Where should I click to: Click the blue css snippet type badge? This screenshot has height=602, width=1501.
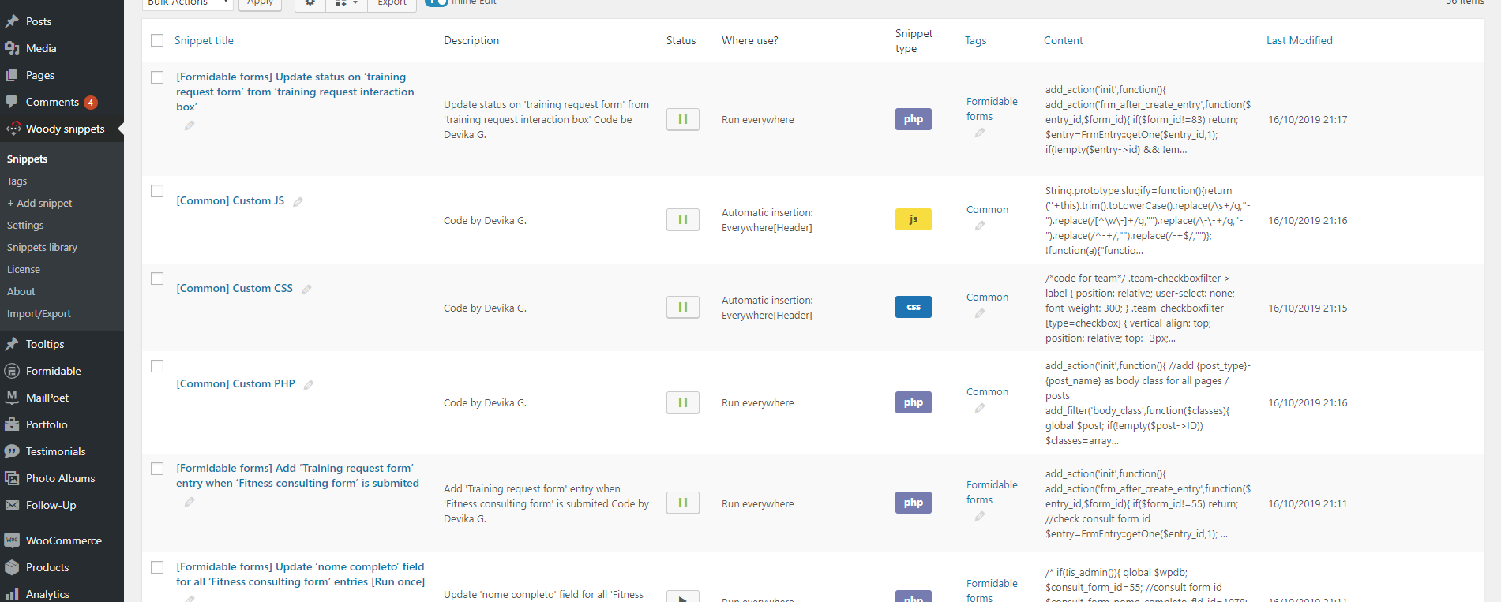pyautogui.click(x=913, y=307)
